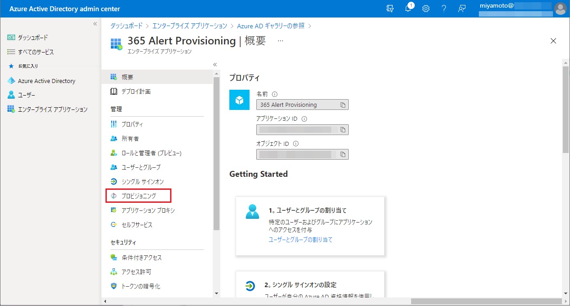This screenshot has width=570, height=306.
Task: Open Azure Active Directory in favorites
Action: 46,81
